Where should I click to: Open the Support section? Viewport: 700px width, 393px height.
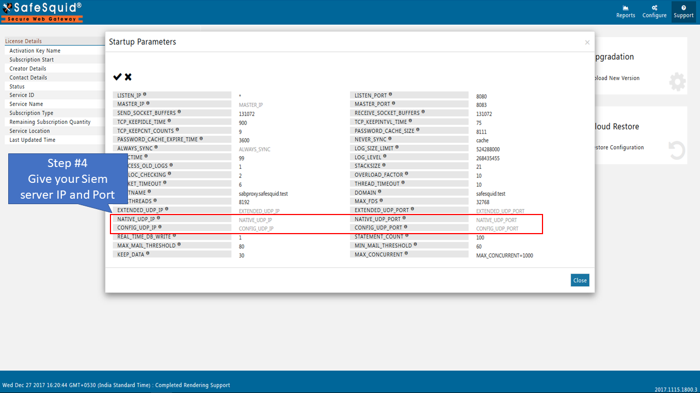[x=684, y=11]
